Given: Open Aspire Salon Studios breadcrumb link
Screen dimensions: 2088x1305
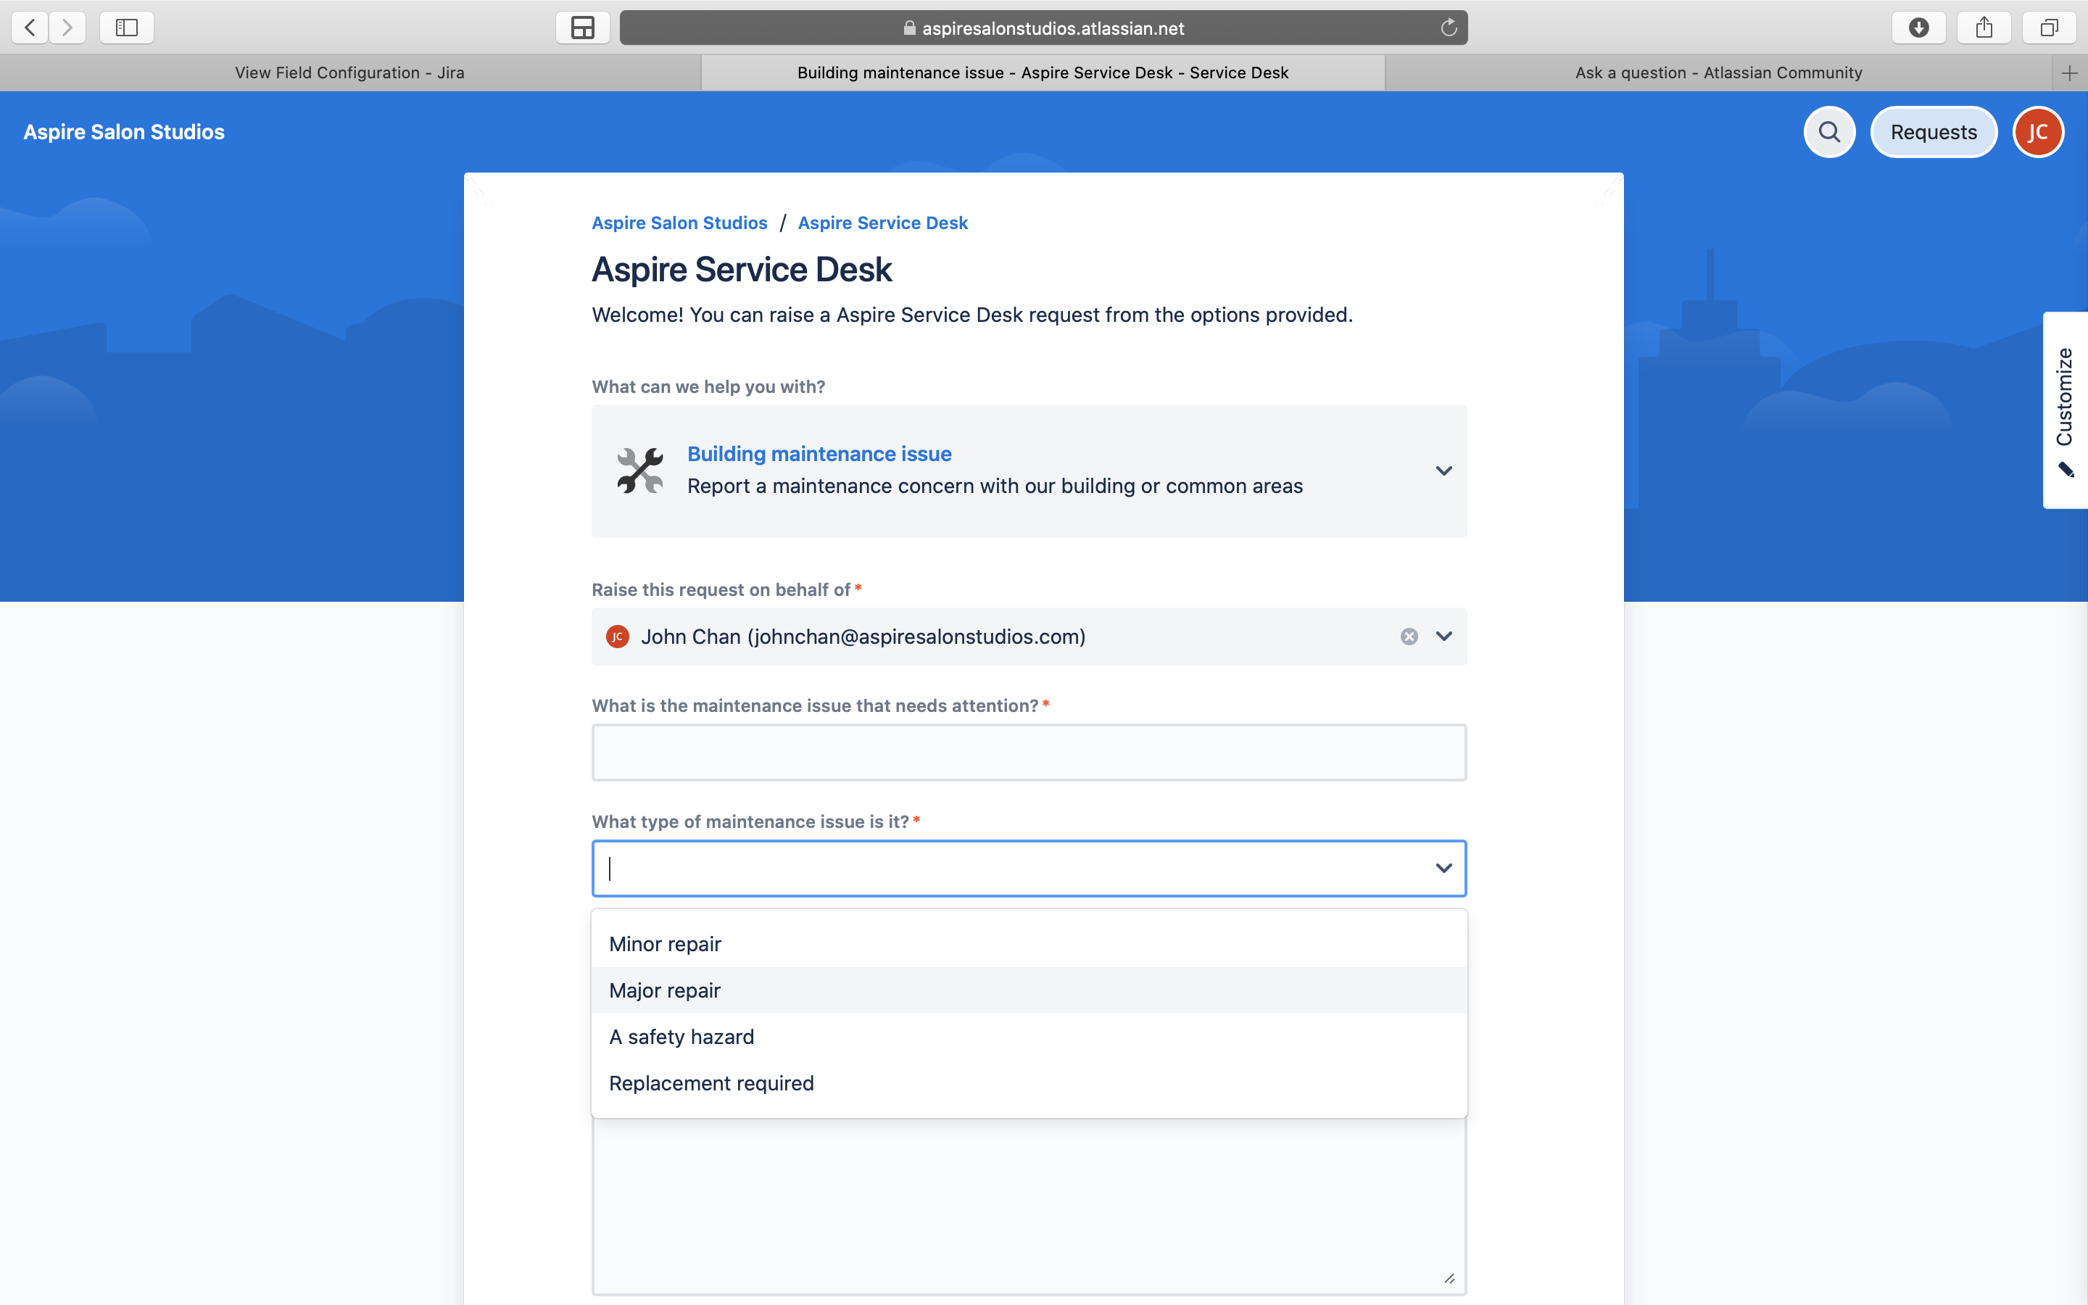Looking at the screenshot, I should coord(679,223).
